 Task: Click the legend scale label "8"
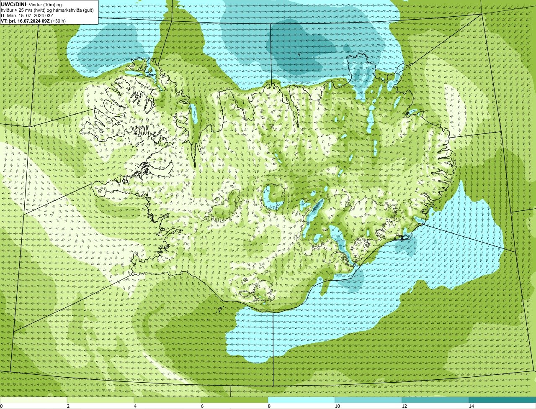pyautogui.click(x=269, y=406)
